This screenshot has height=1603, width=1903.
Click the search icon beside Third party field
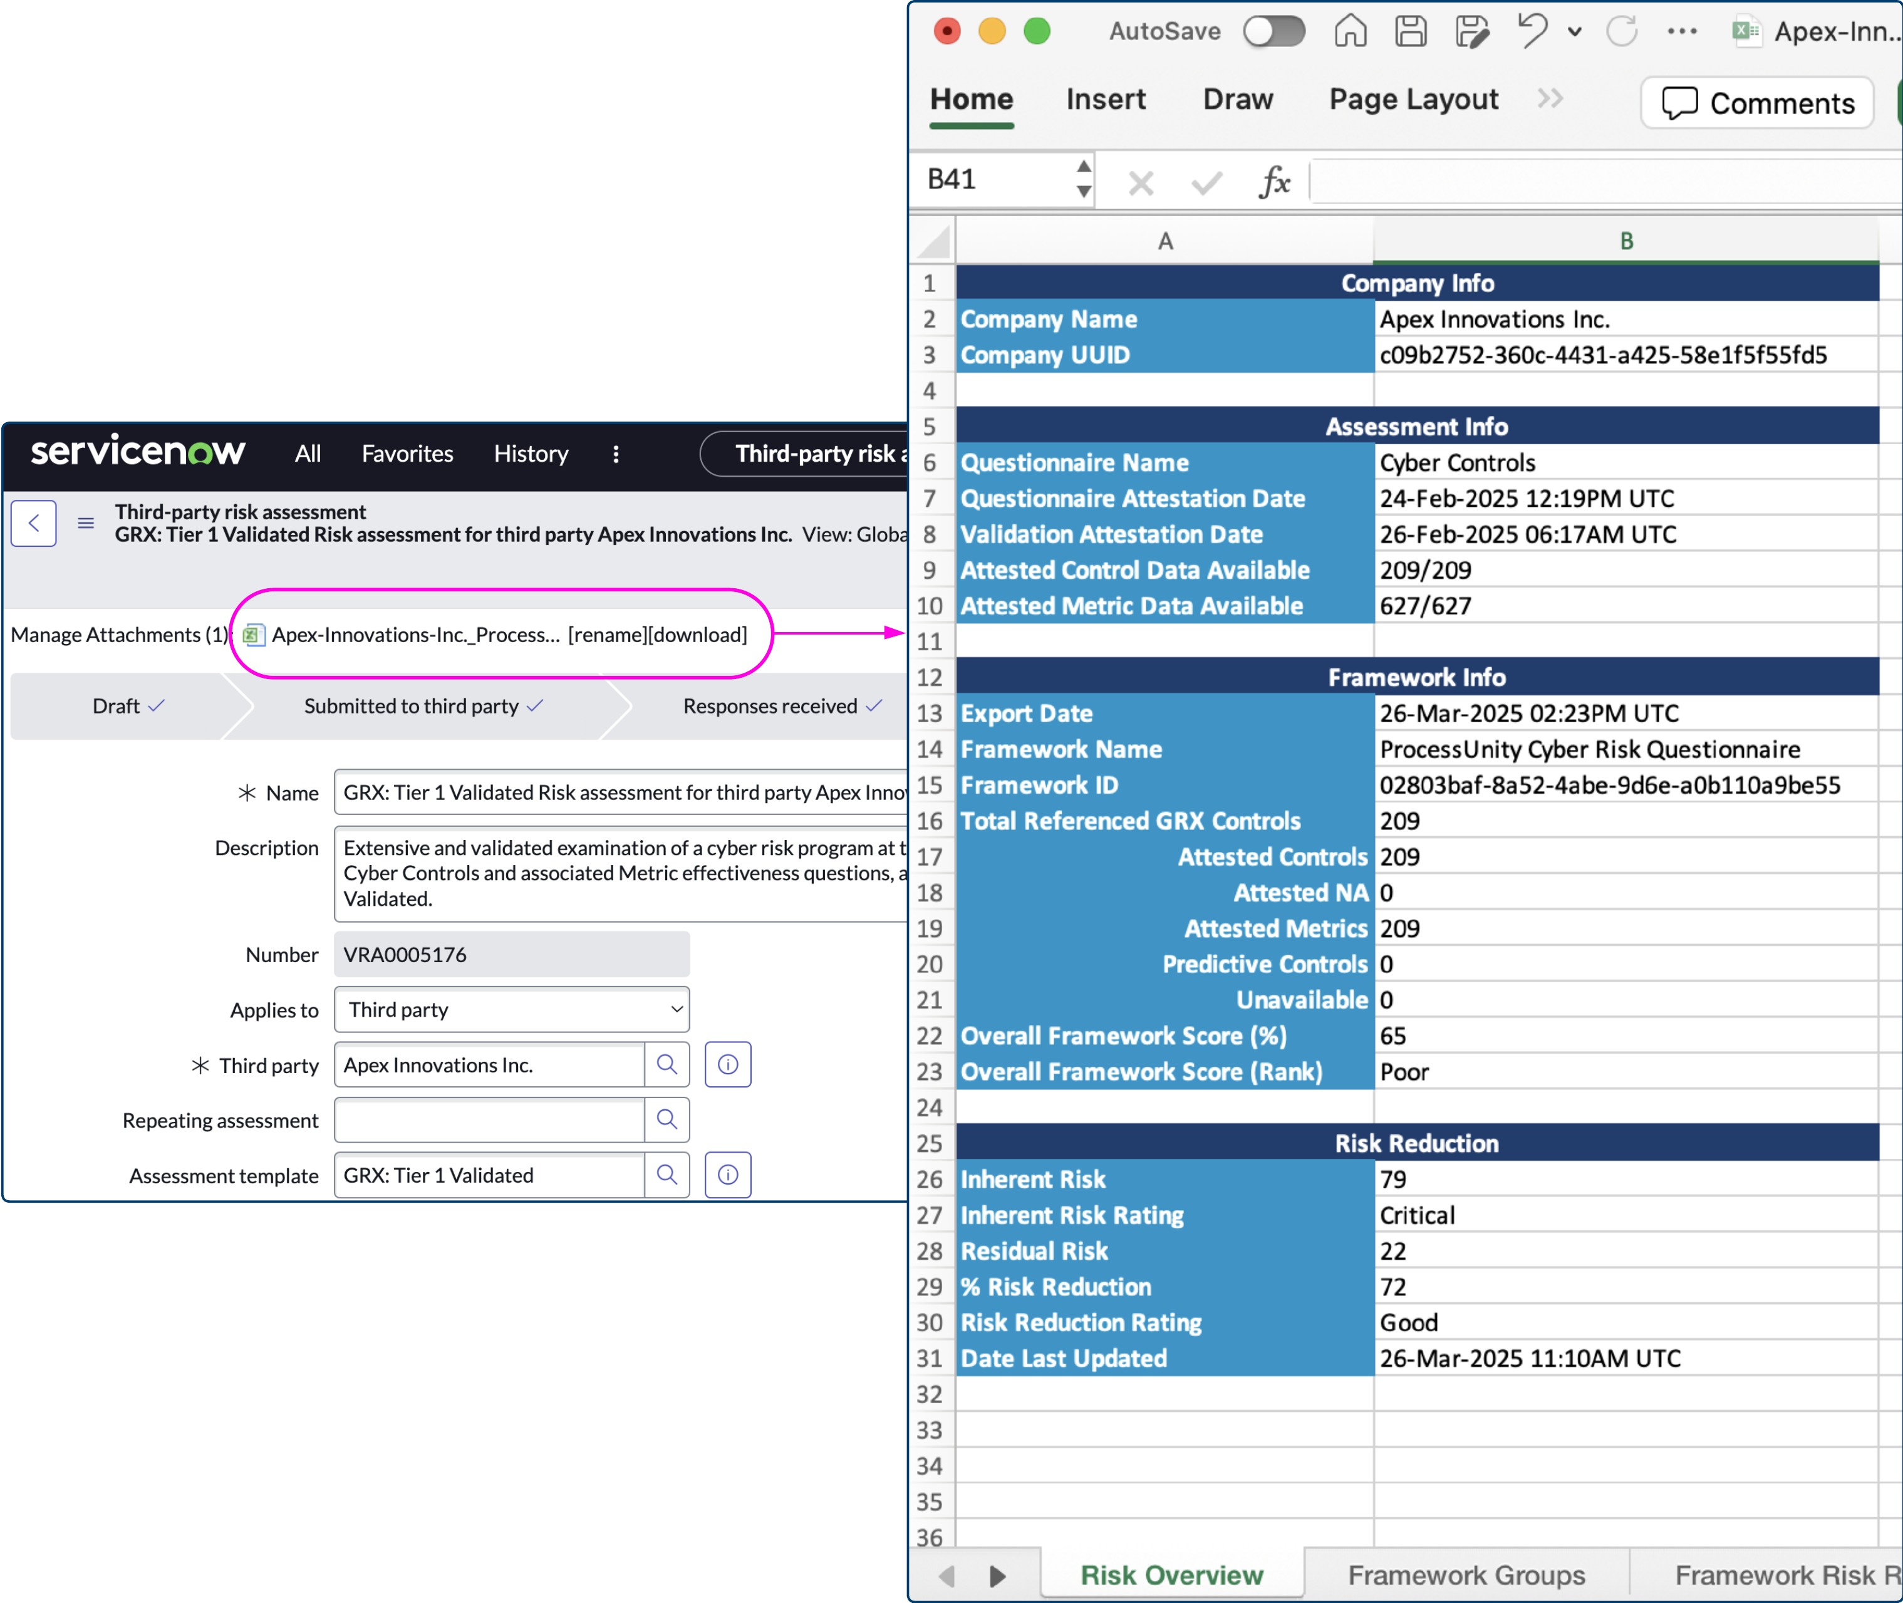pyautogui.click(x=667, y=1065)
